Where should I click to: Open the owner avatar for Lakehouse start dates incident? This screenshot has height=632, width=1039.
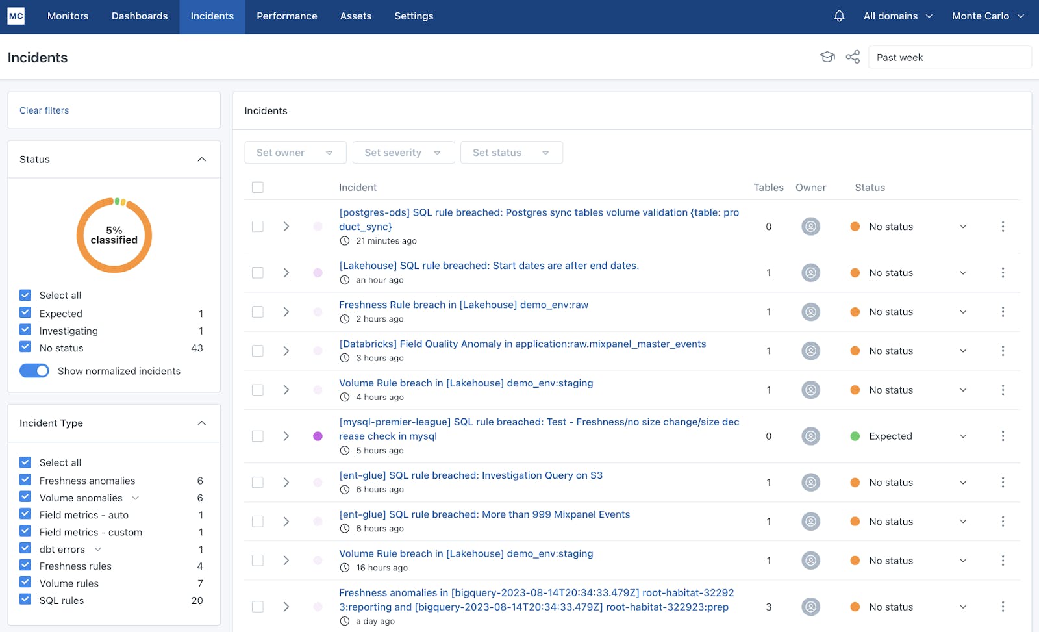click(x=810, y=273)
